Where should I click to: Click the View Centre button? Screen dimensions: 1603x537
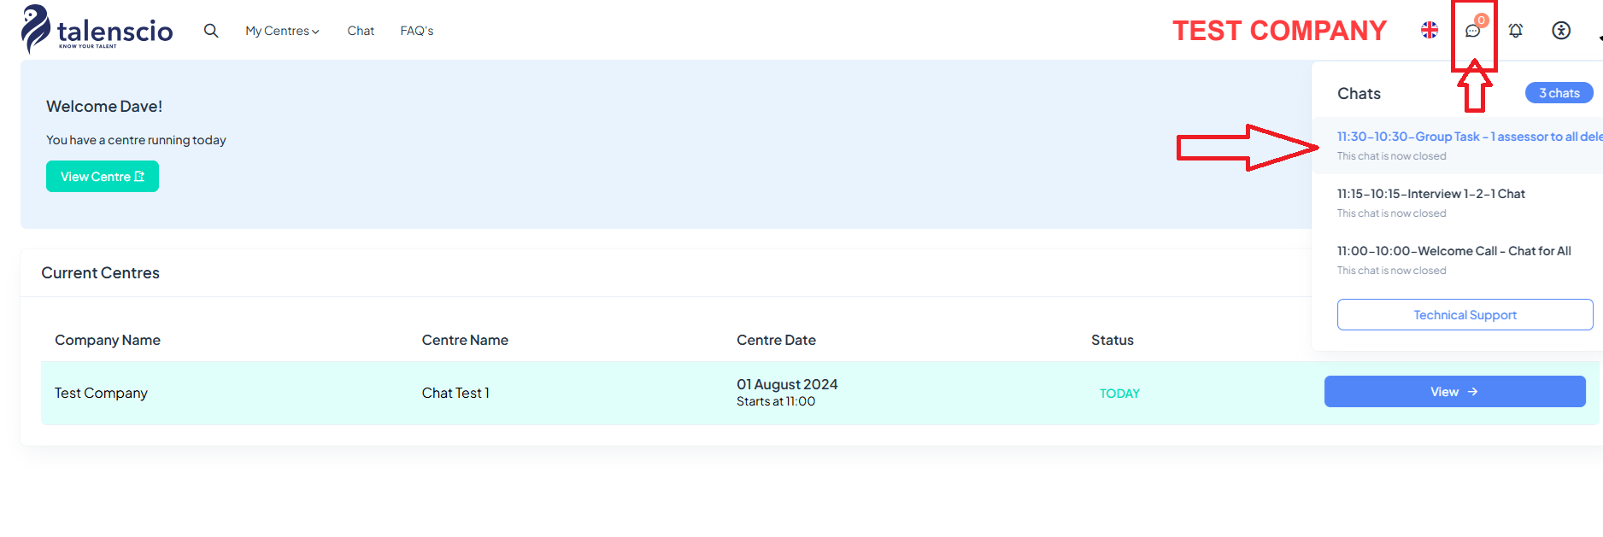103,177
